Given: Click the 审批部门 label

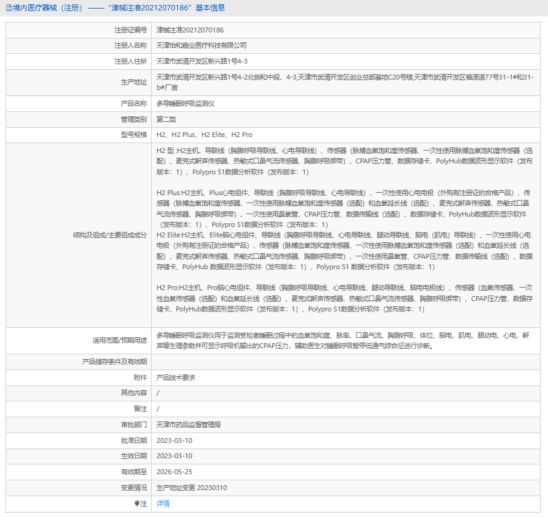Looking at the screenshot, I should pyautogui.click(x=134, y=425).
